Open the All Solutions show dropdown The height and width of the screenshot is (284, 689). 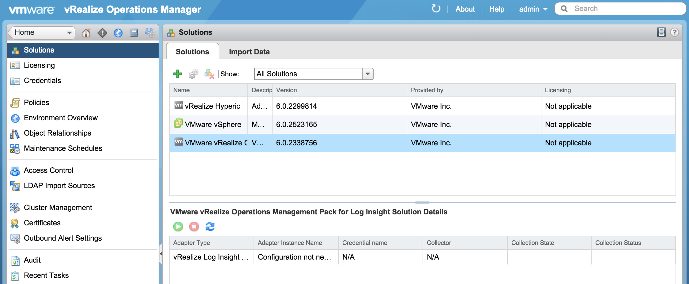[367, 74]
